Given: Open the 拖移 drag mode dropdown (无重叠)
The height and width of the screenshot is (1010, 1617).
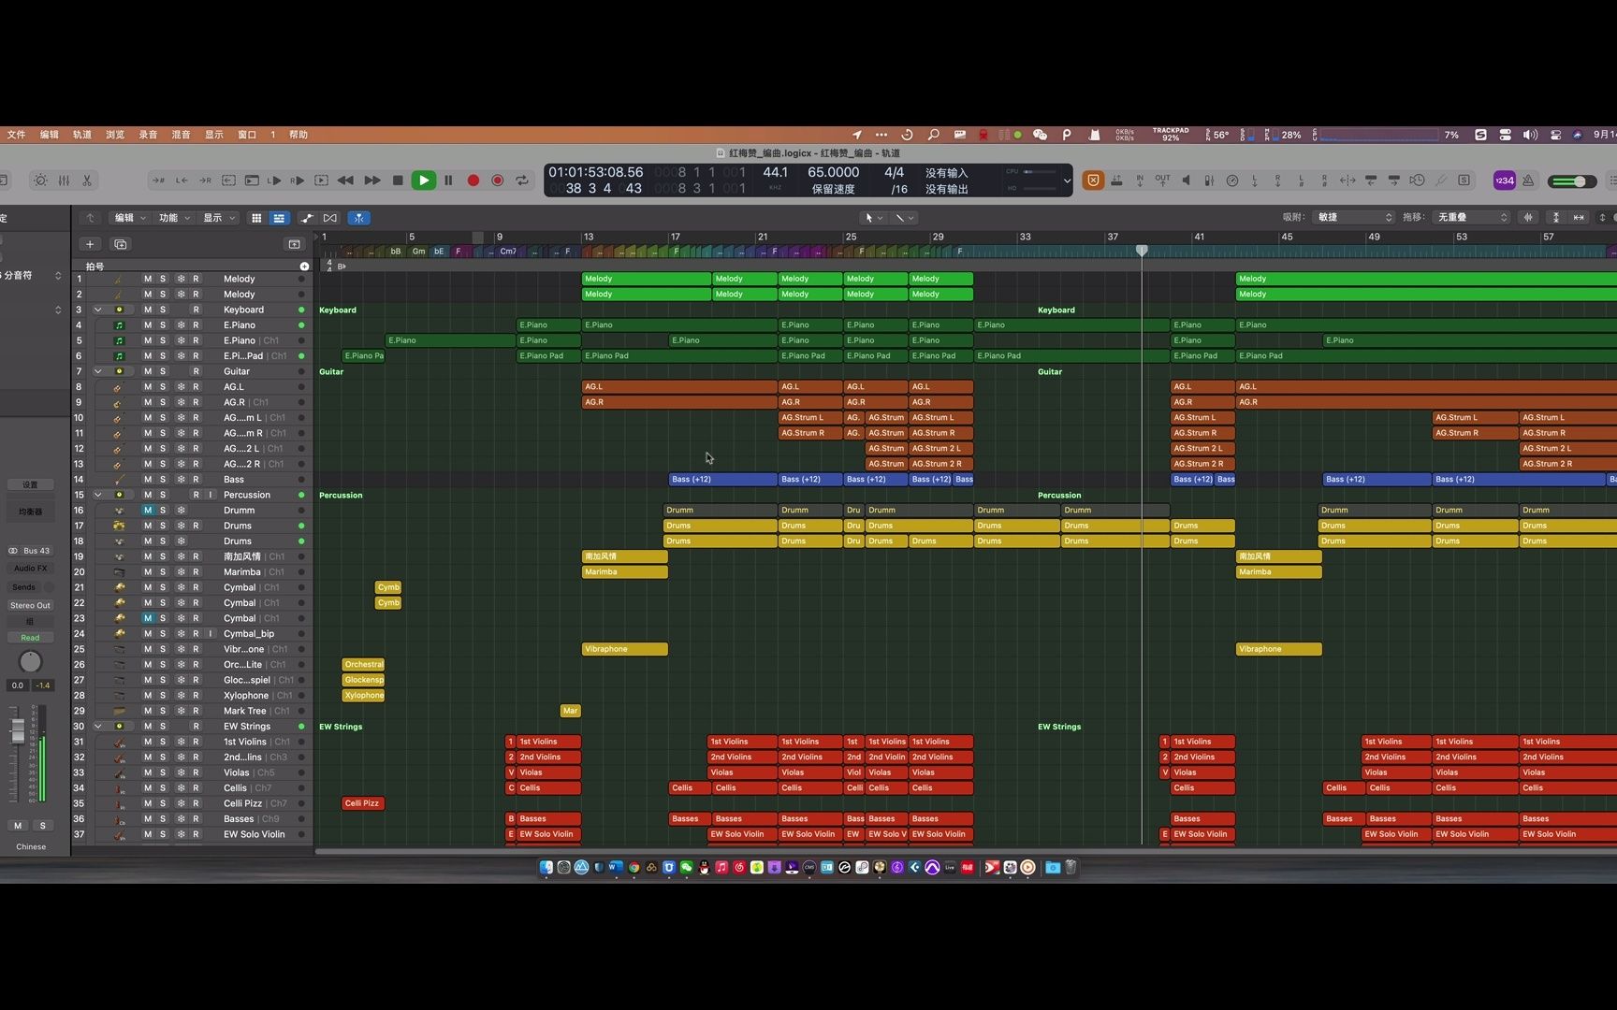Looking at the screenshot, I should coord(1472,217).
